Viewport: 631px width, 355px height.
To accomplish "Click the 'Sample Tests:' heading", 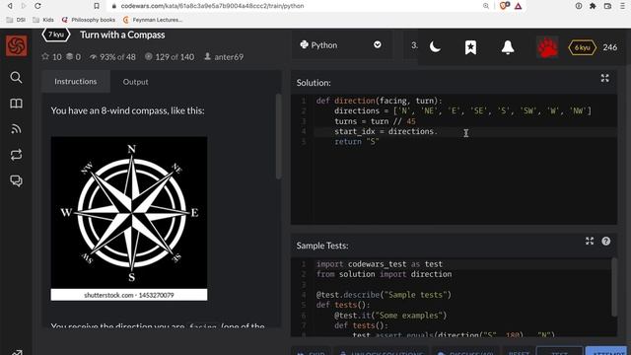I will point(322,246).
